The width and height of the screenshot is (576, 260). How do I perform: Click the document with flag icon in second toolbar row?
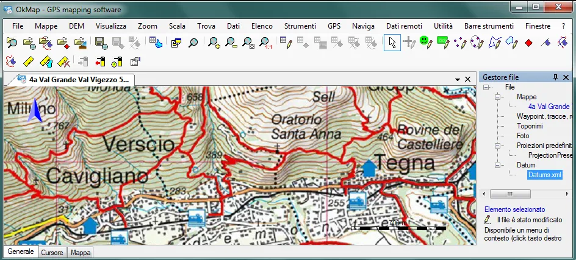(x=135, y=61)
